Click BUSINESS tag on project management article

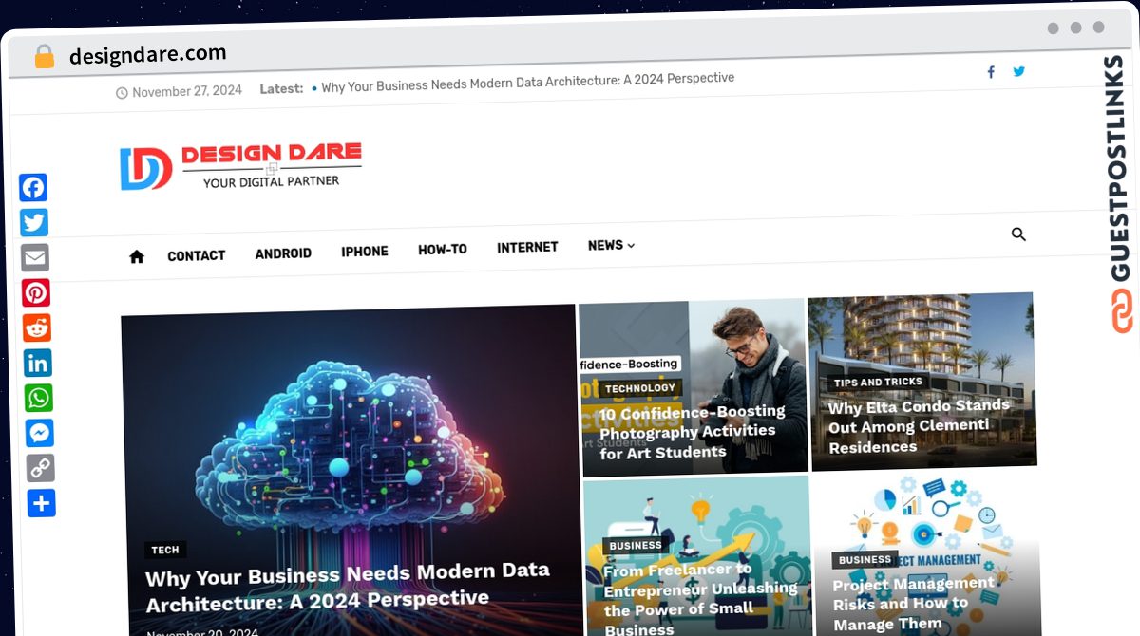pyautogui.click(x=865, y=559)
